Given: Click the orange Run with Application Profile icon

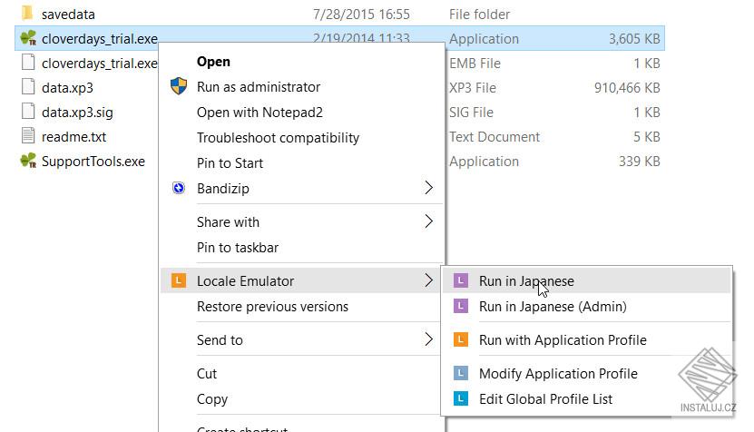Looking at the screenshot, I should (461, 340).
